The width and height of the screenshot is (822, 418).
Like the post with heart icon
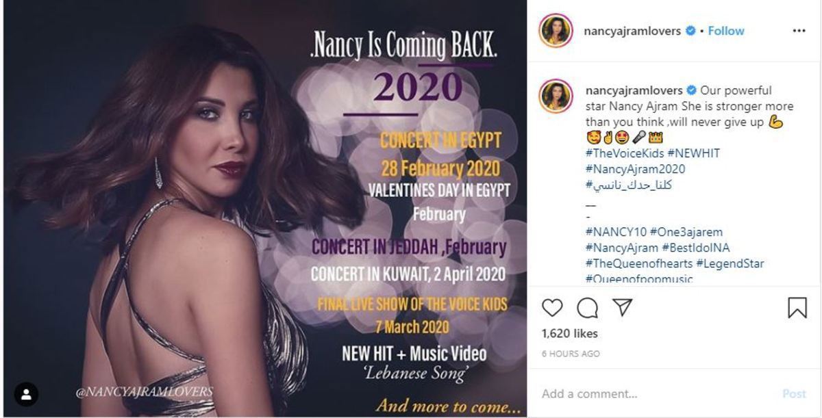552,308
